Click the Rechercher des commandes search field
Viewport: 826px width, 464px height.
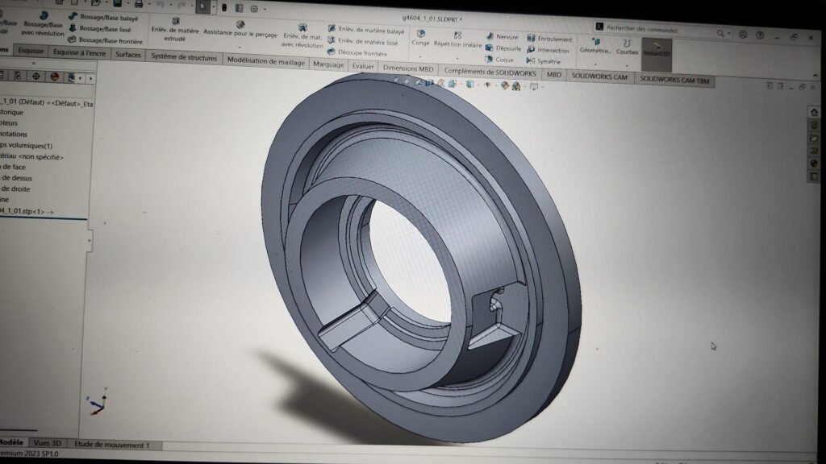click(653, 30)
